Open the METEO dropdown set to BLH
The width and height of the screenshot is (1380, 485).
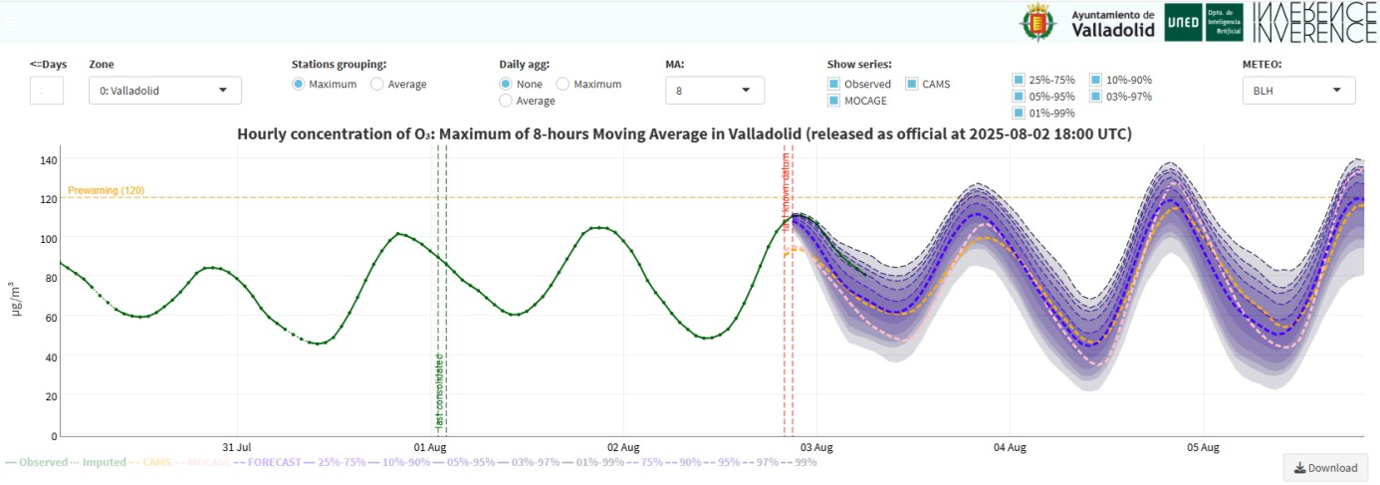pos(1298,91)
